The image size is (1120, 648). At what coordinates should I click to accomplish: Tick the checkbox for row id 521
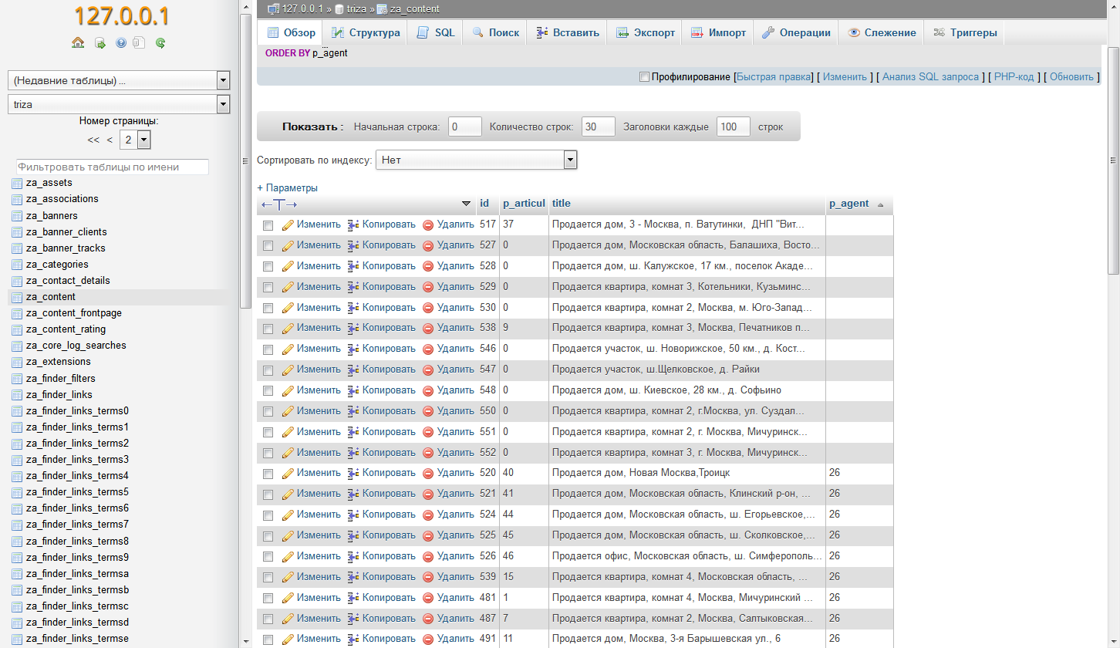pos(268,494)
